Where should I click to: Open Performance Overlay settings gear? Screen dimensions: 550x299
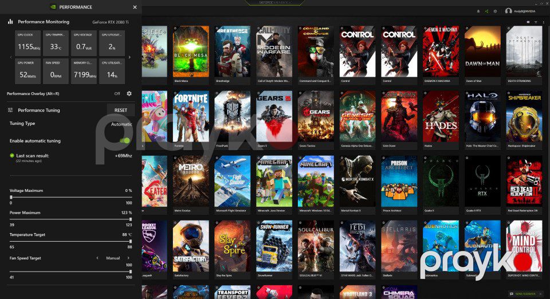[x=129, y=93]
